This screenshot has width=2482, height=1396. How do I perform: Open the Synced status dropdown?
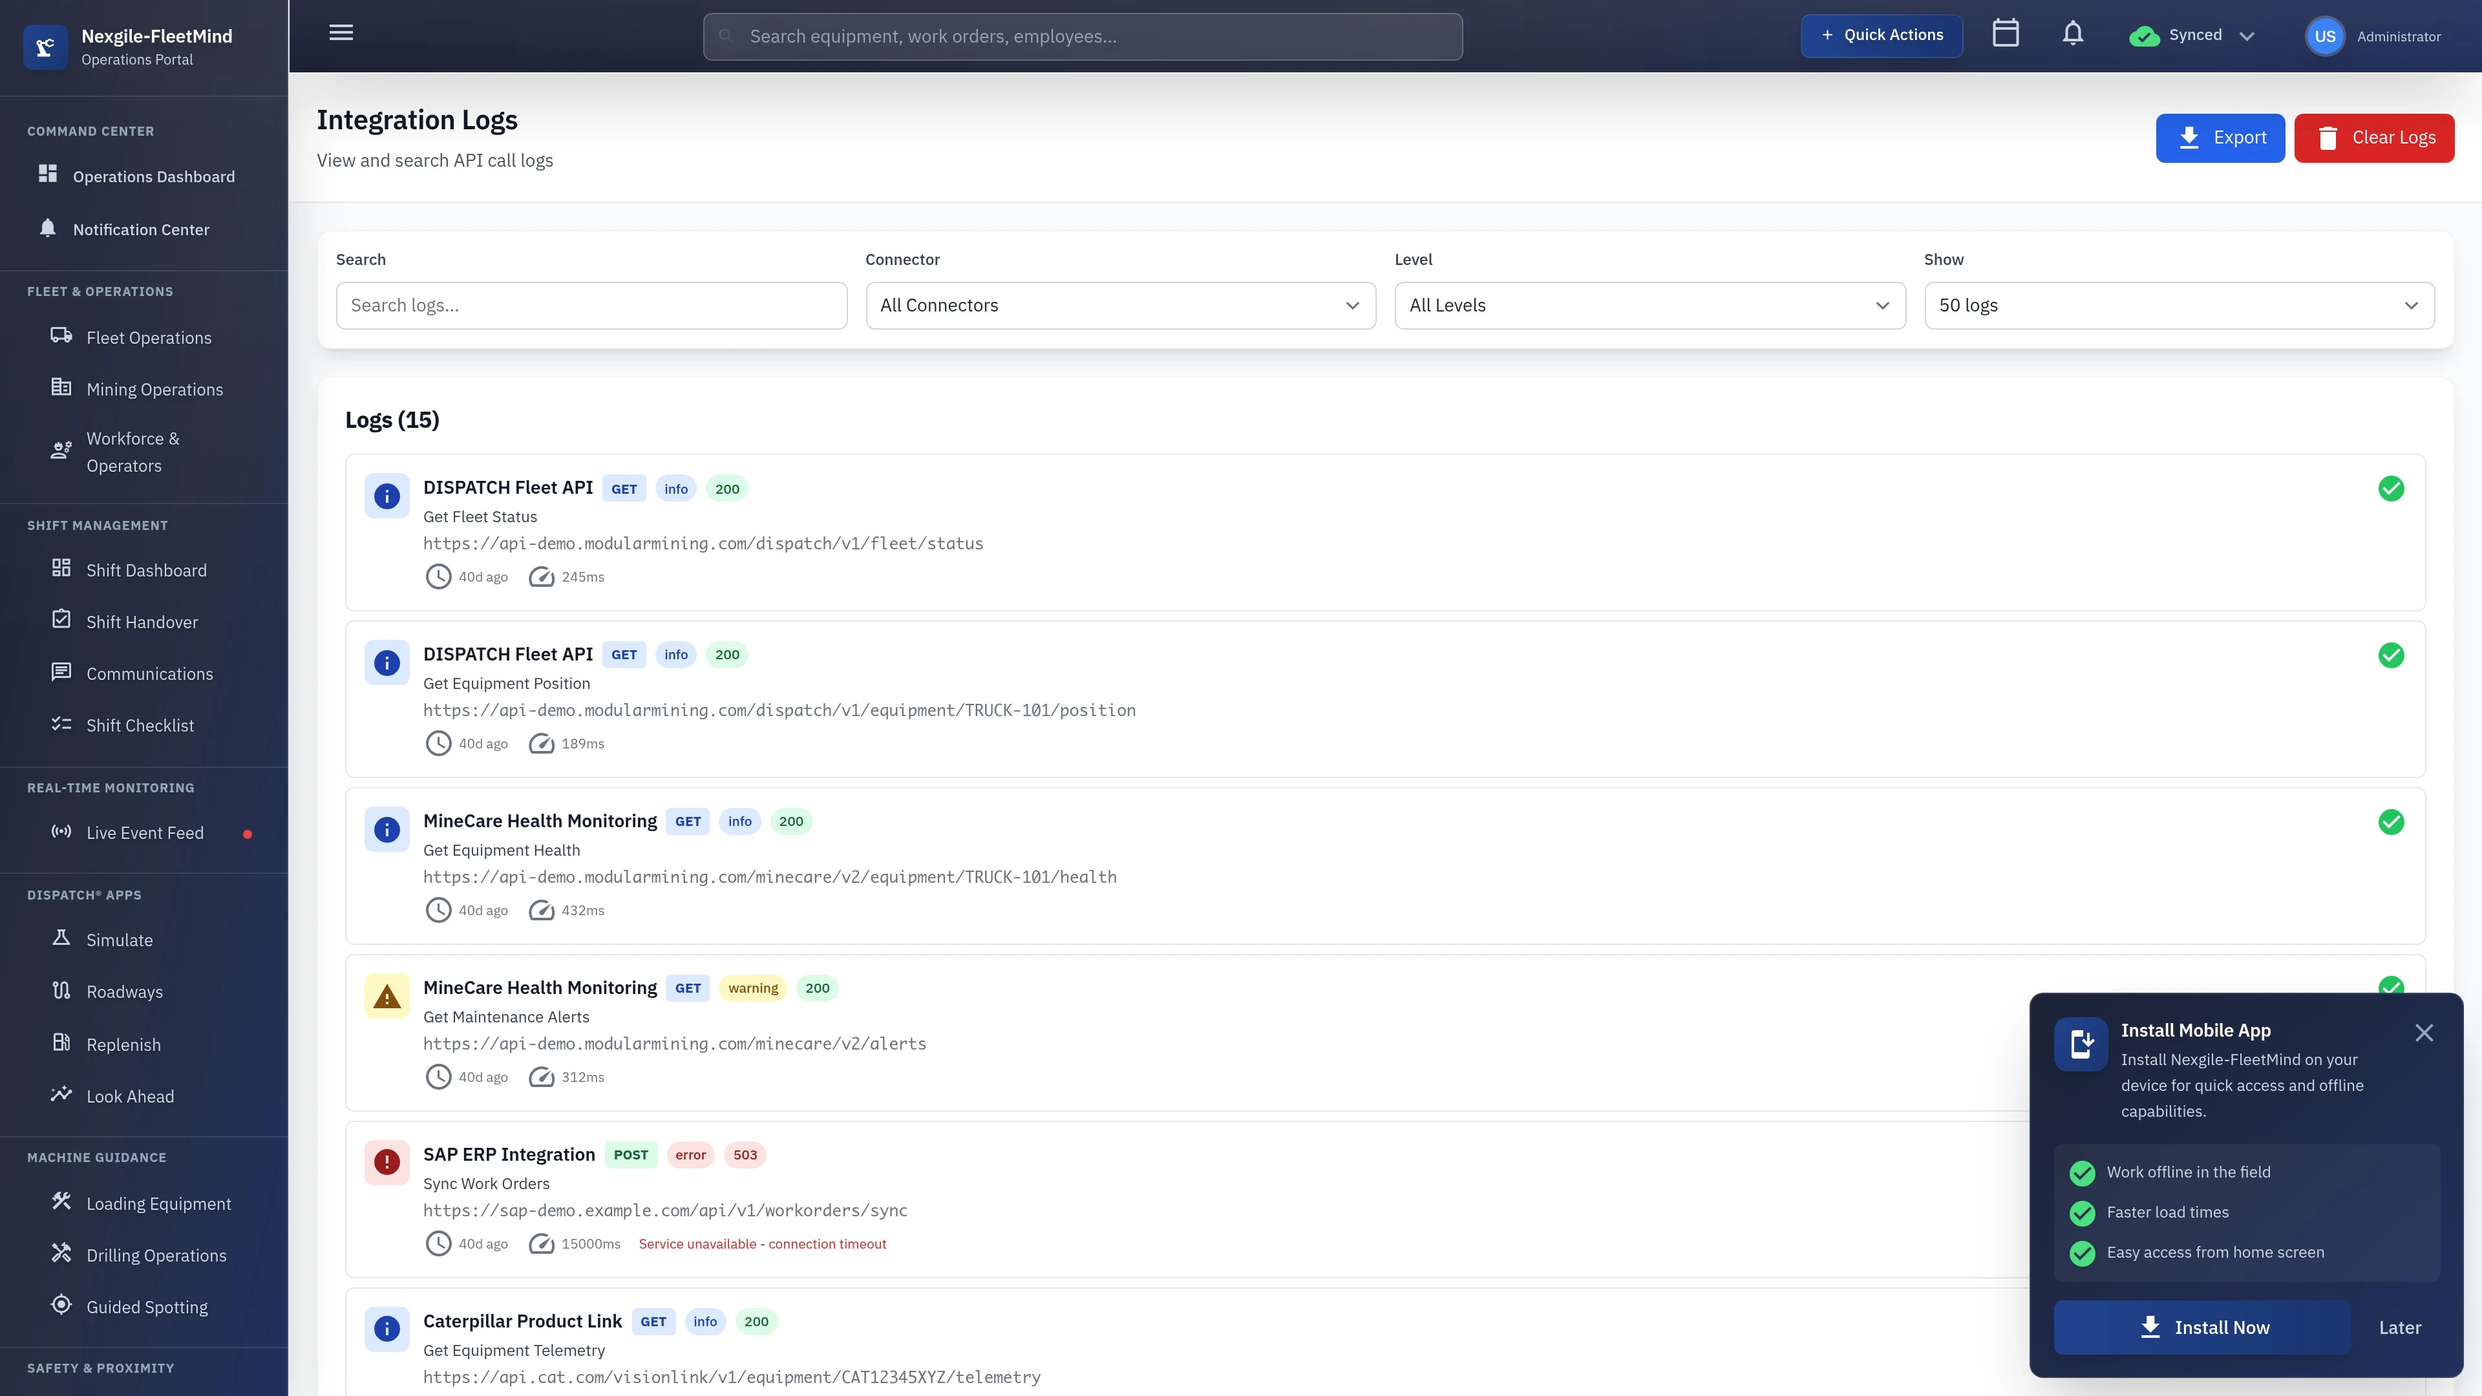[2192, 35]
